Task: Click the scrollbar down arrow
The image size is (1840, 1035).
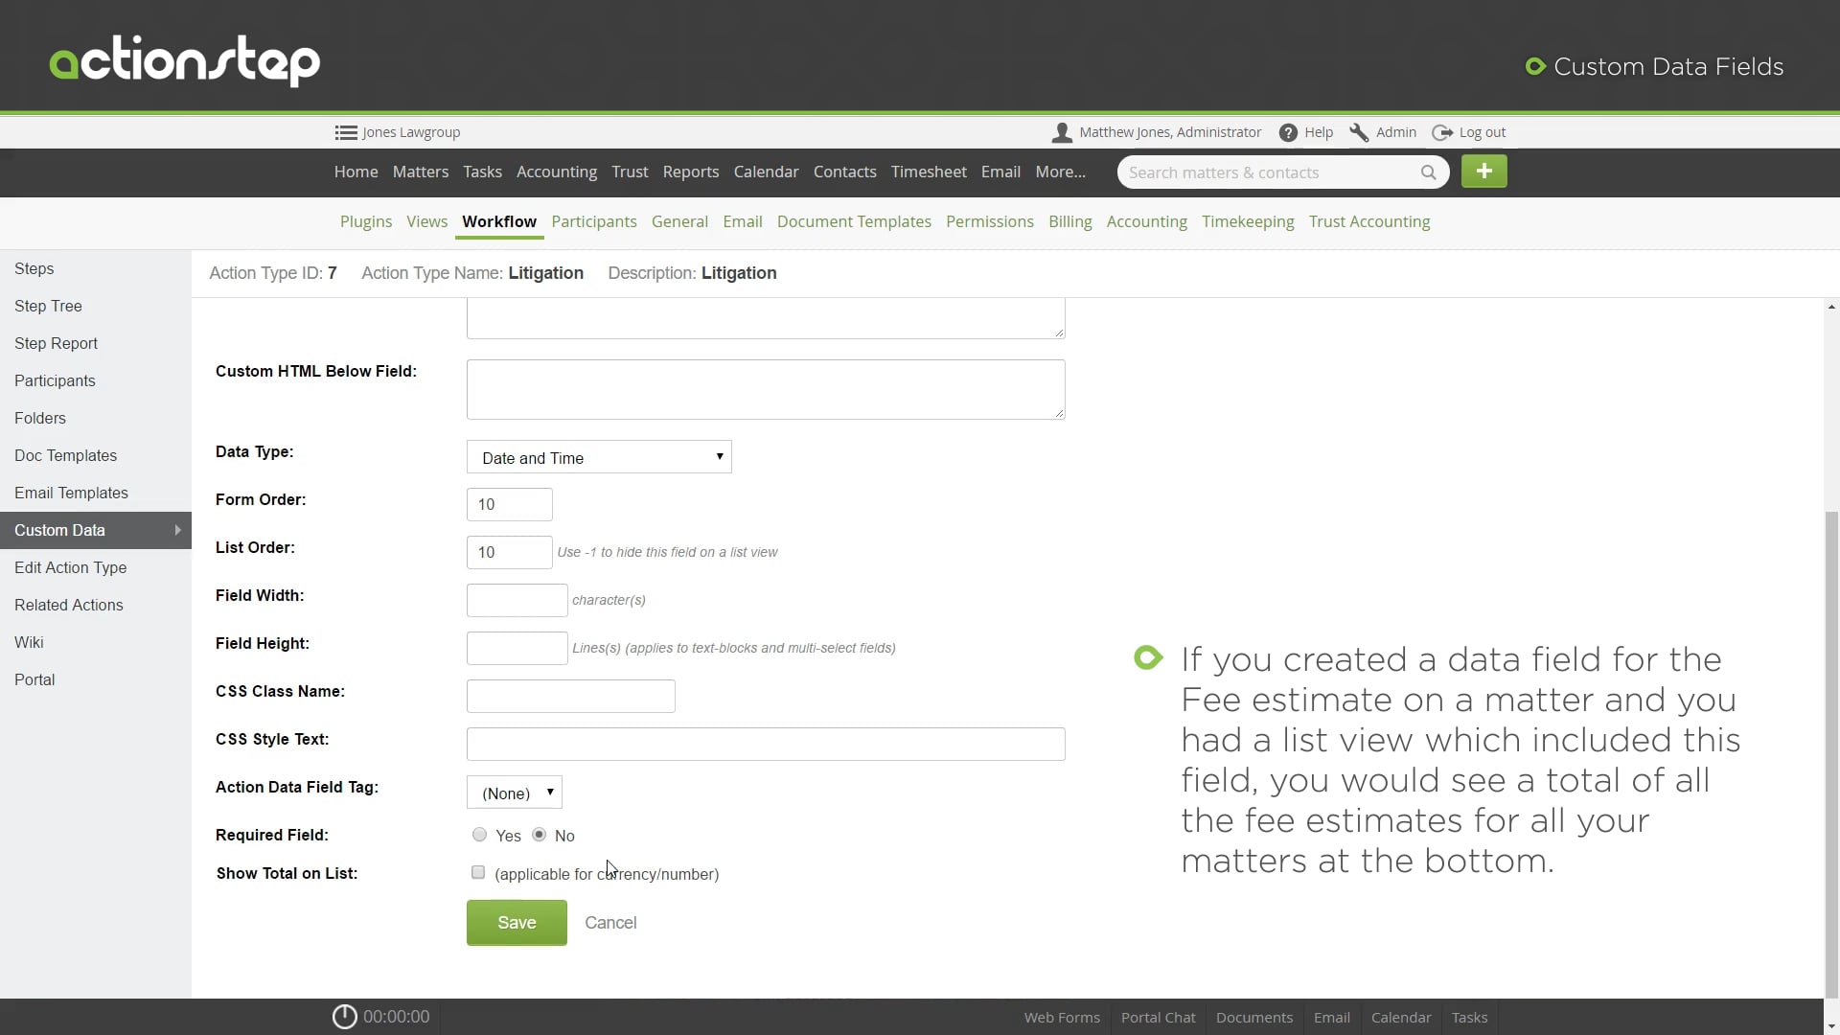Action: coord(1831,1026)
